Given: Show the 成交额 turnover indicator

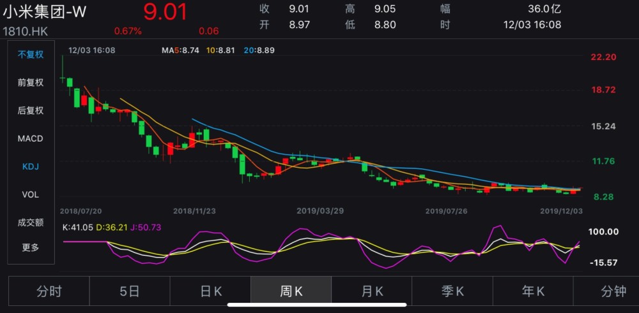Looking at the screenshot, I should coord(31,222).
